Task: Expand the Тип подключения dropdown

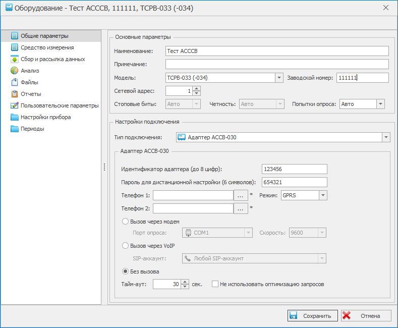Action: pyautogui.click(x=386, y=137)
